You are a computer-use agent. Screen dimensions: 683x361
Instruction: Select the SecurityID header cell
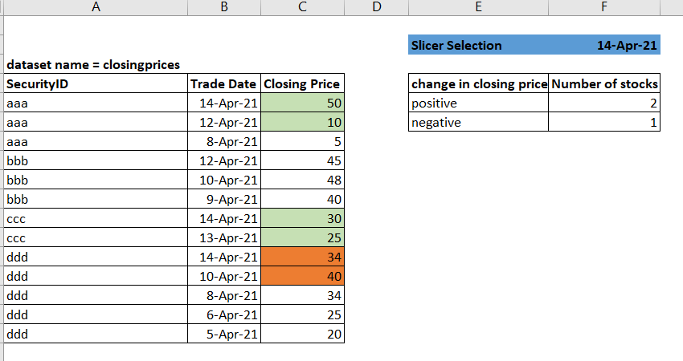point(96,83)
